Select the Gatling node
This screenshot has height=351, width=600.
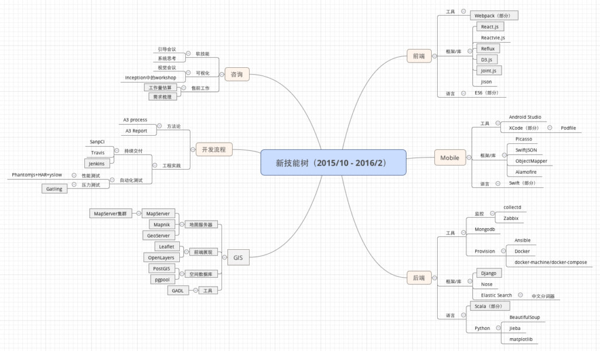54,188
